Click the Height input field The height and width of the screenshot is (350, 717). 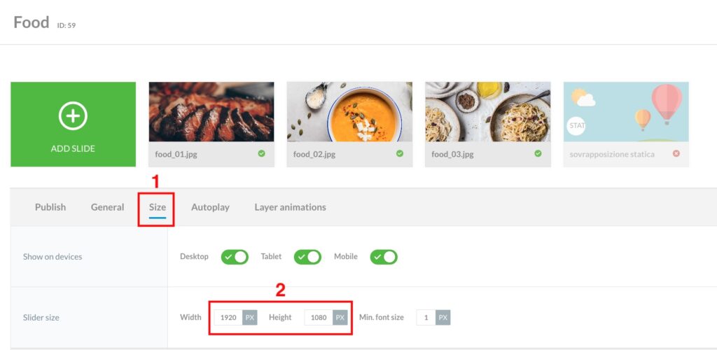(x=319, y=317)
